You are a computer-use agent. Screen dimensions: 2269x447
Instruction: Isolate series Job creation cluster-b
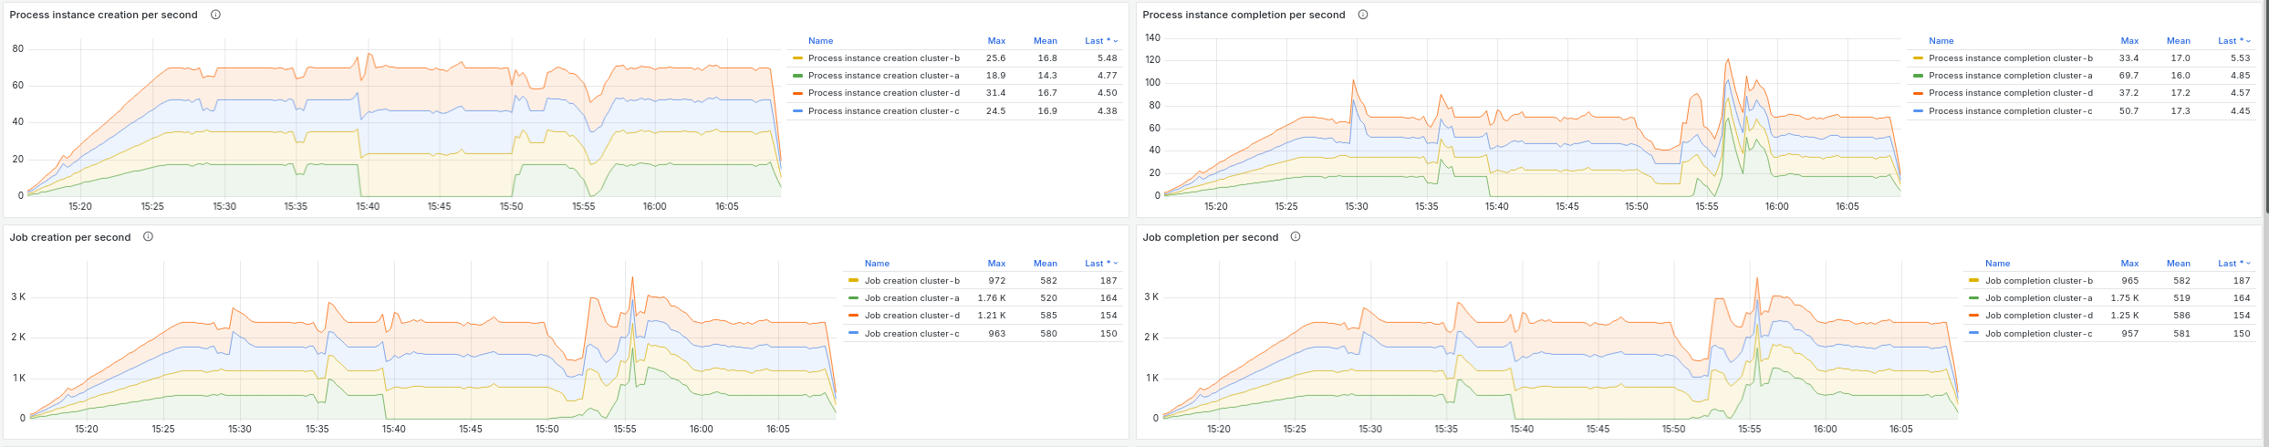[x=911, y=281]
